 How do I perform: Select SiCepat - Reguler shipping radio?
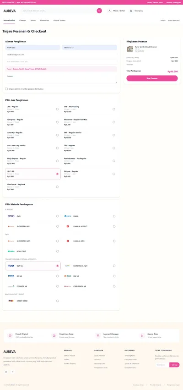pyautogui.click(x=114, y=174)
